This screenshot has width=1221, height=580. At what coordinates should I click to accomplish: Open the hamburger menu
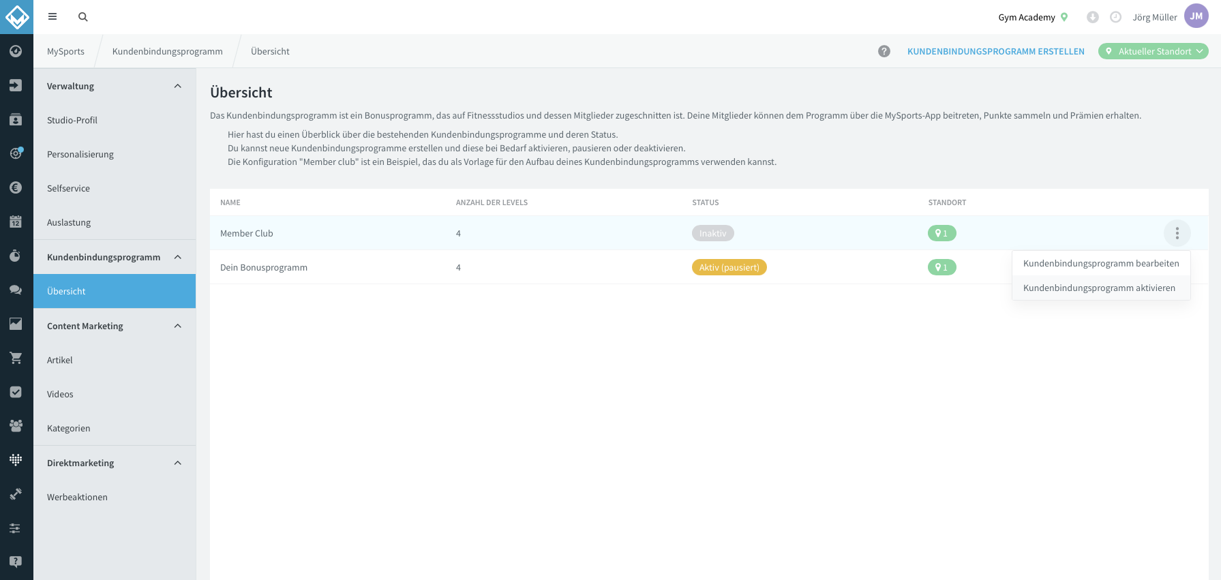pos(52,17)
